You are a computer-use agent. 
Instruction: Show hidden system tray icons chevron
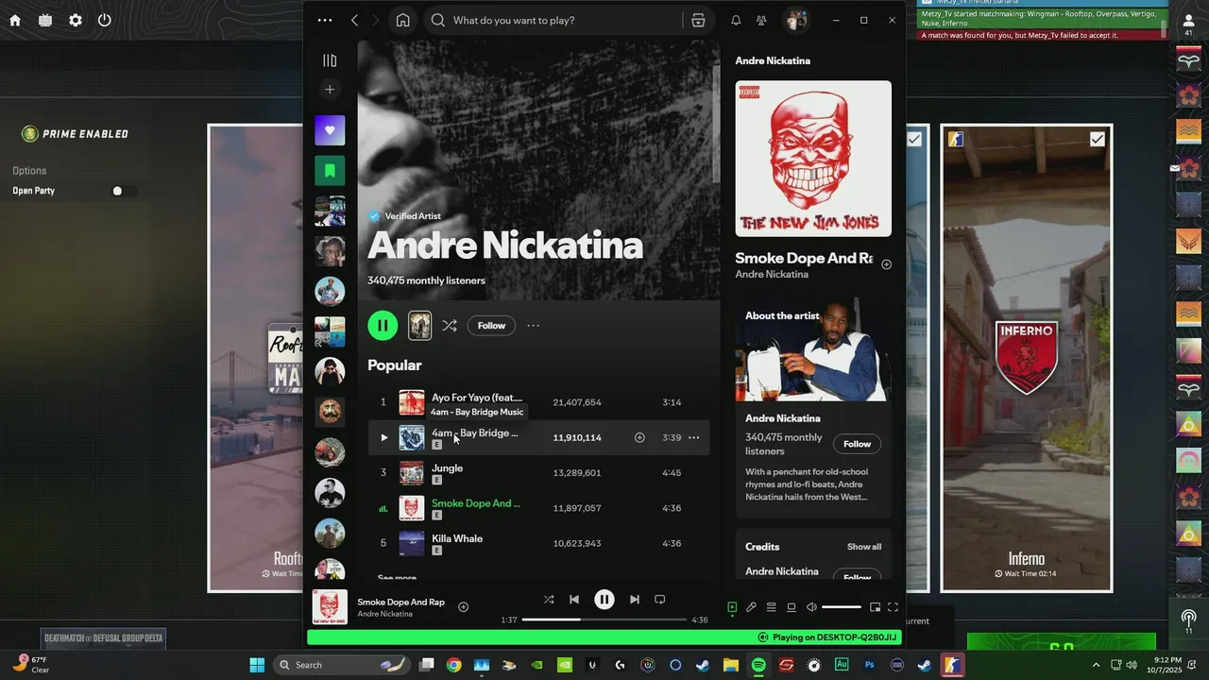tap(1096, 665)
